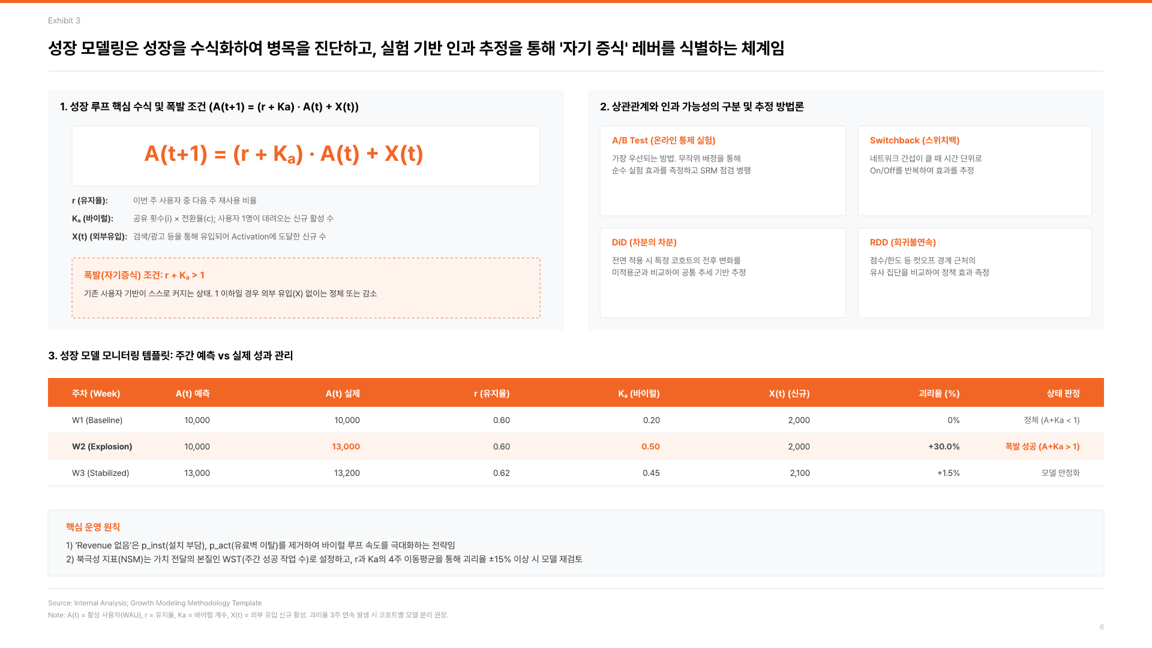Click '13,200' actual value in W3
The image size is (1152, 648).
coord(347,473)
